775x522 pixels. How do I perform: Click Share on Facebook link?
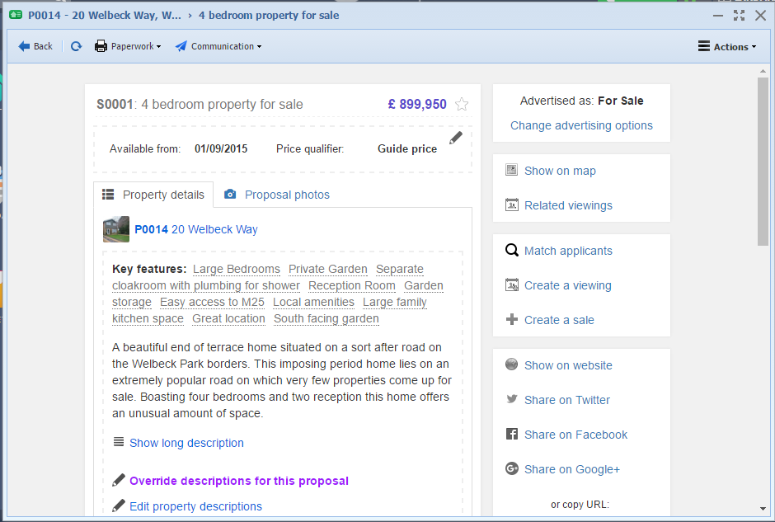coord(575,435)
